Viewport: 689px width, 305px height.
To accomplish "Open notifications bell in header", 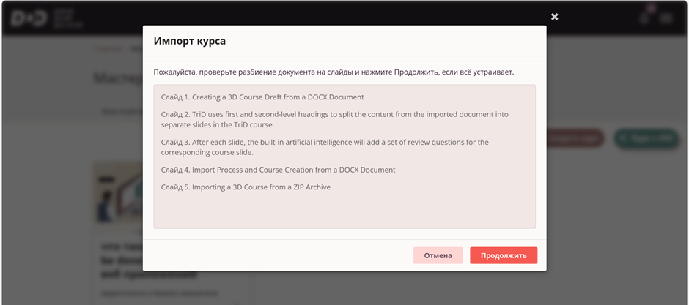I will (x=645, y=18).
